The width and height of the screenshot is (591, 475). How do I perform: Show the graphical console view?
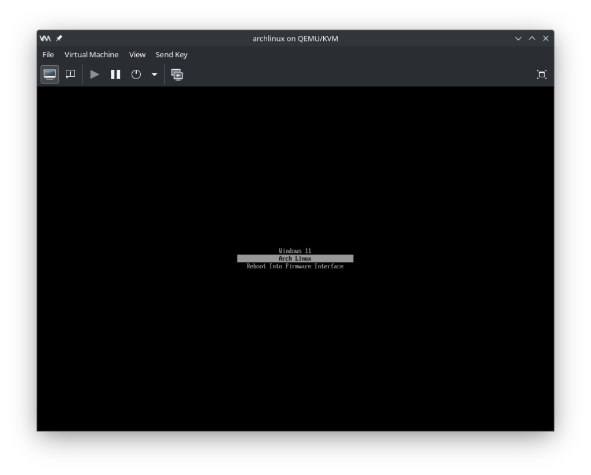(x=50, y=74)
